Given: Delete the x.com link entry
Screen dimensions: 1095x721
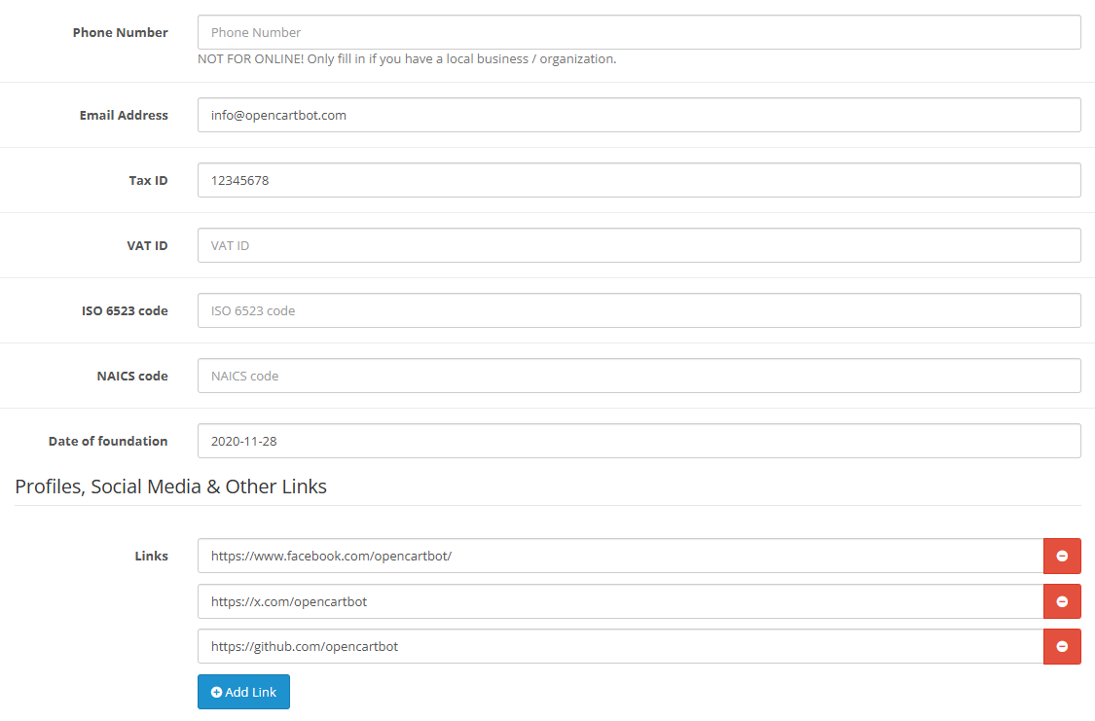Looking at the screenshot, I should (1062, 601).
